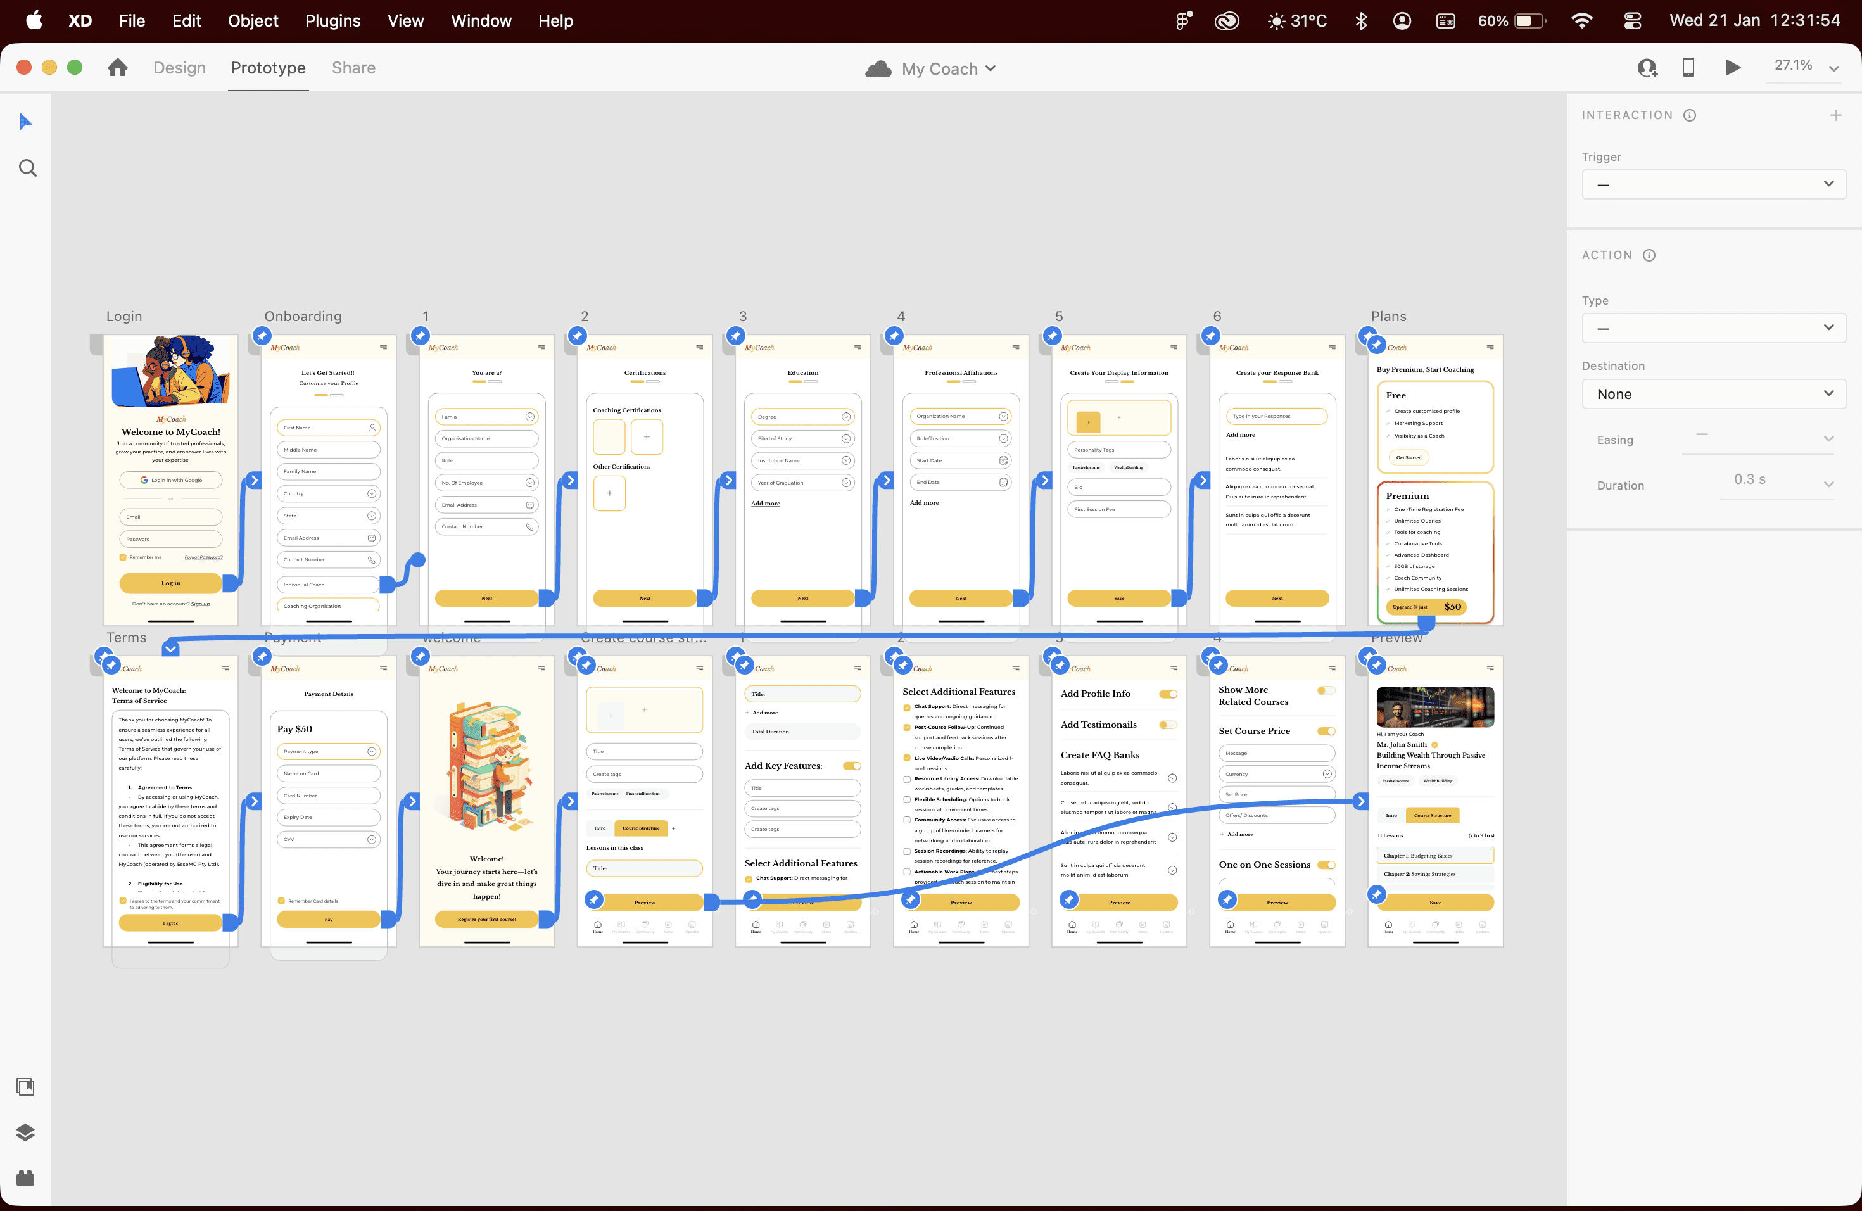This screenshot has width=1862, height=1211.
Task: Switch to the Design tab
Action: coord(179,68)
